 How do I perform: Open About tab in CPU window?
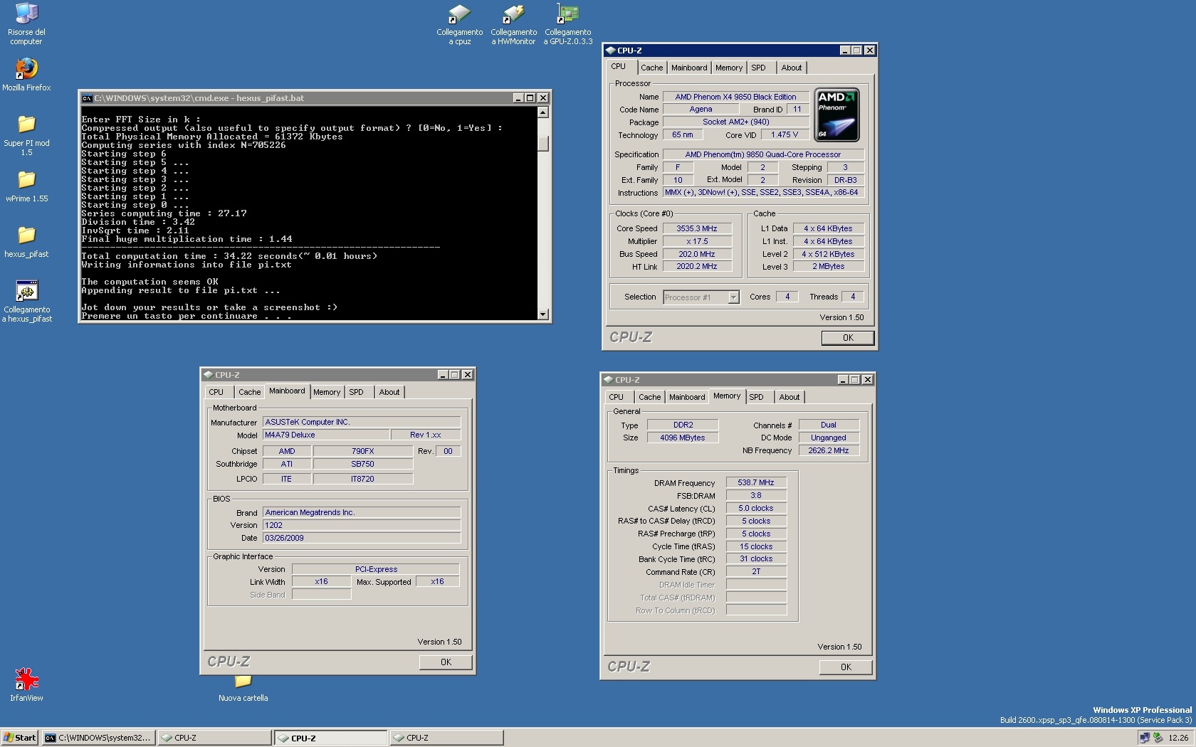click(791, 68)
